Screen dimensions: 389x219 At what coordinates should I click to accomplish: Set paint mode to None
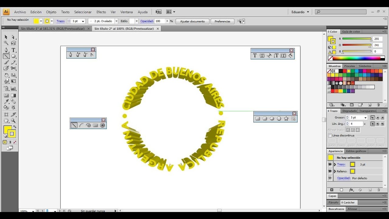coord(15,142)
